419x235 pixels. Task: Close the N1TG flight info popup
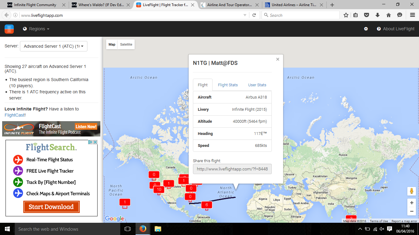tap(278, 59)
